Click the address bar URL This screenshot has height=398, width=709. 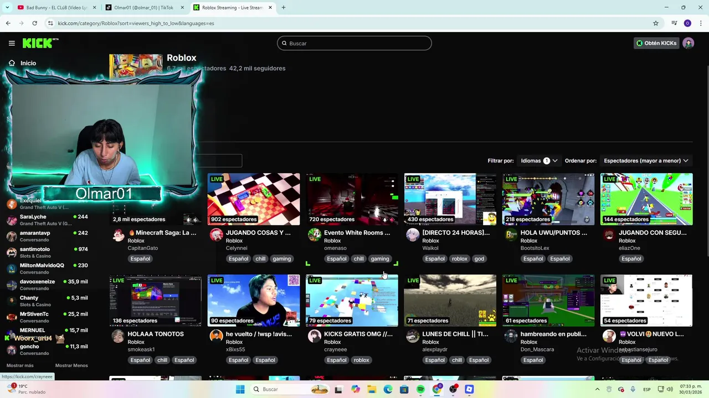coord(136,23)
